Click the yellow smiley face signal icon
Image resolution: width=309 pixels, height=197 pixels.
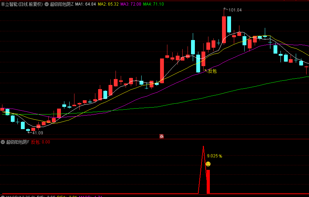[208, 164]
